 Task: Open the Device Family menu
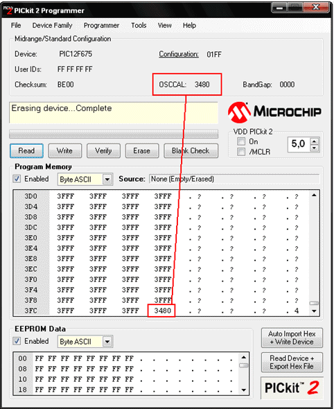52,25
